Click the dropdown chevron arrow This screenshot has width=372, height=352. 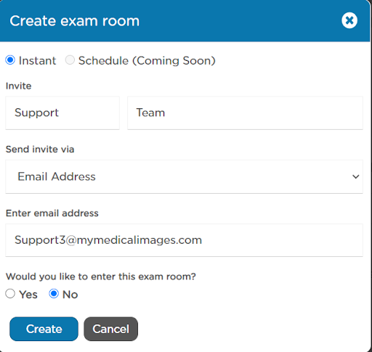click(x=355, y=177)
